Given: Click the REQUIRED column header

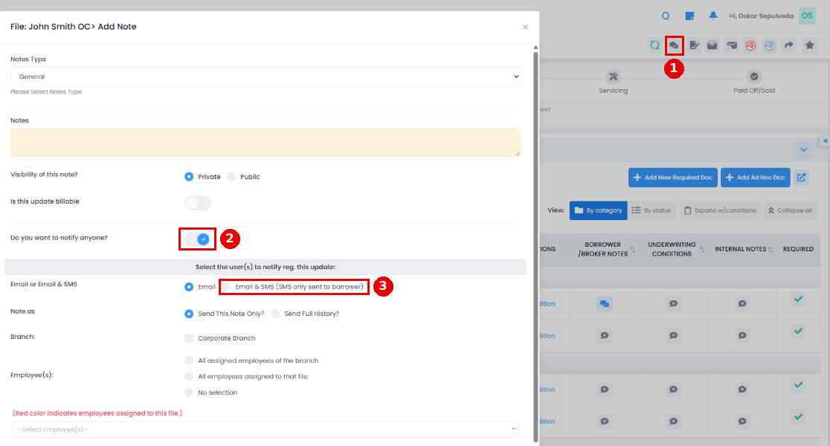Looking at the screenshot, I should [x=798, y=249].
